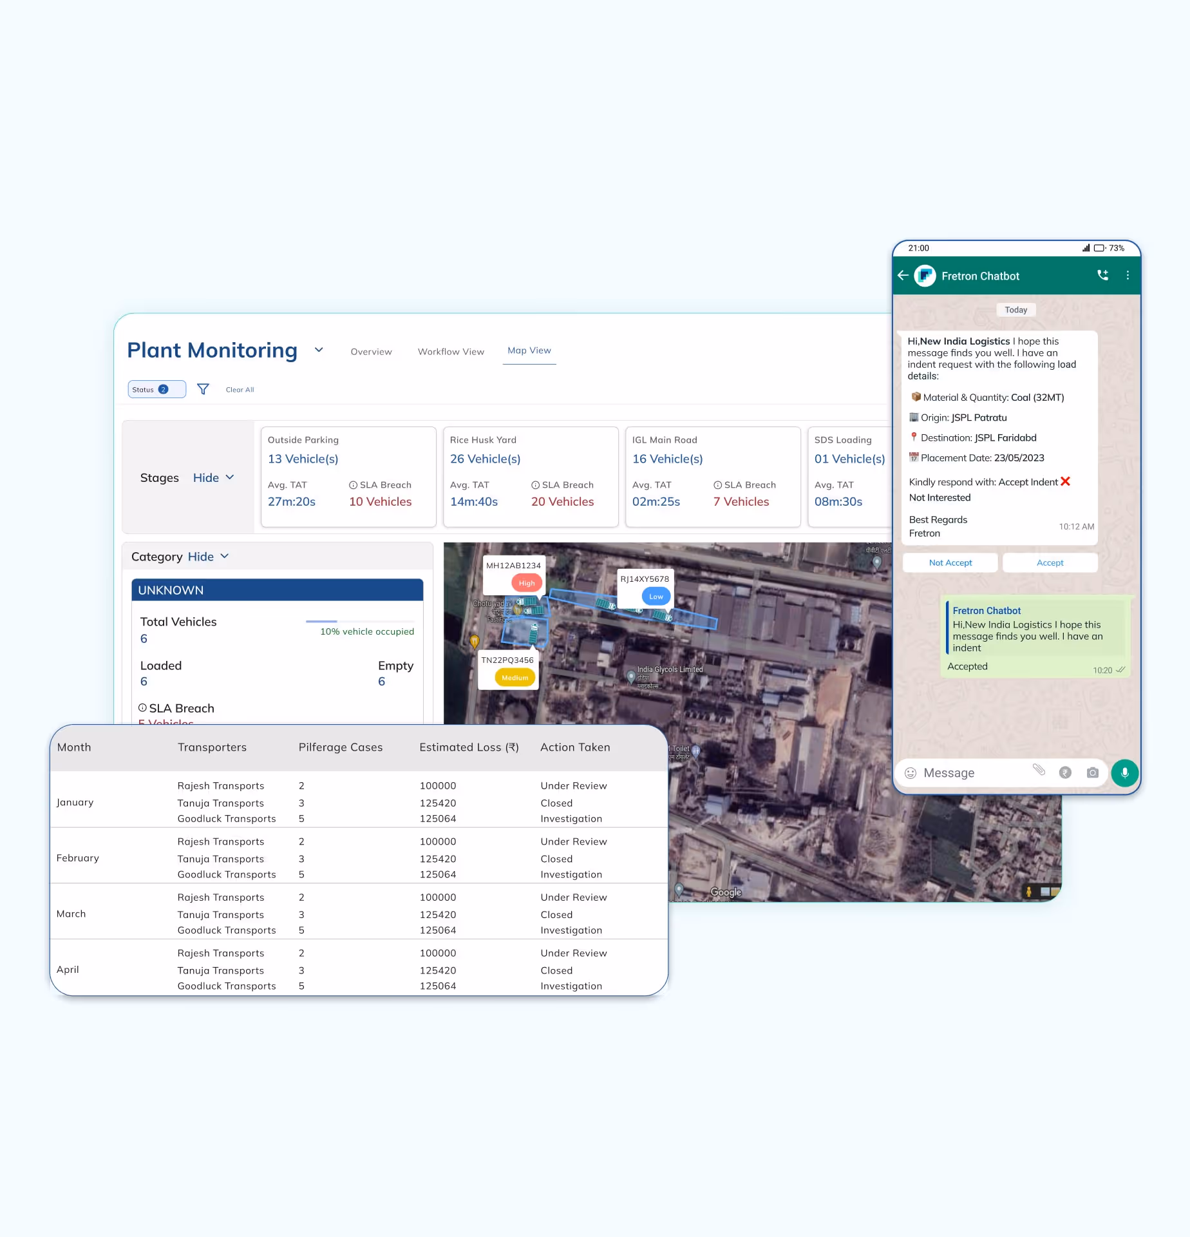
Task: Click the info icon beside SLA Breach in Category
Action: click(142, 707)
